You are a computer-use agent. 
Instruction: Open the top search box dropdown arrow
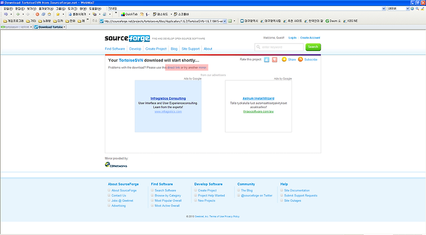383,9
